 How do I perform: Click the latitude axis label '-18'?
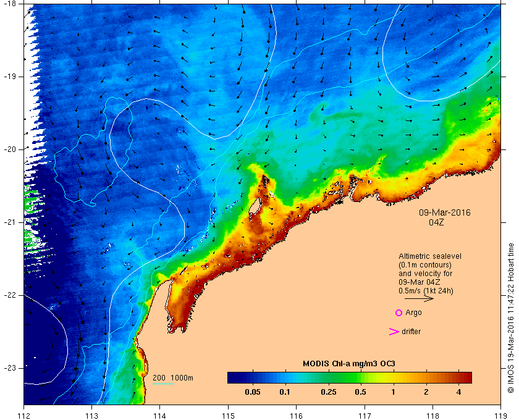coord(9,4)
